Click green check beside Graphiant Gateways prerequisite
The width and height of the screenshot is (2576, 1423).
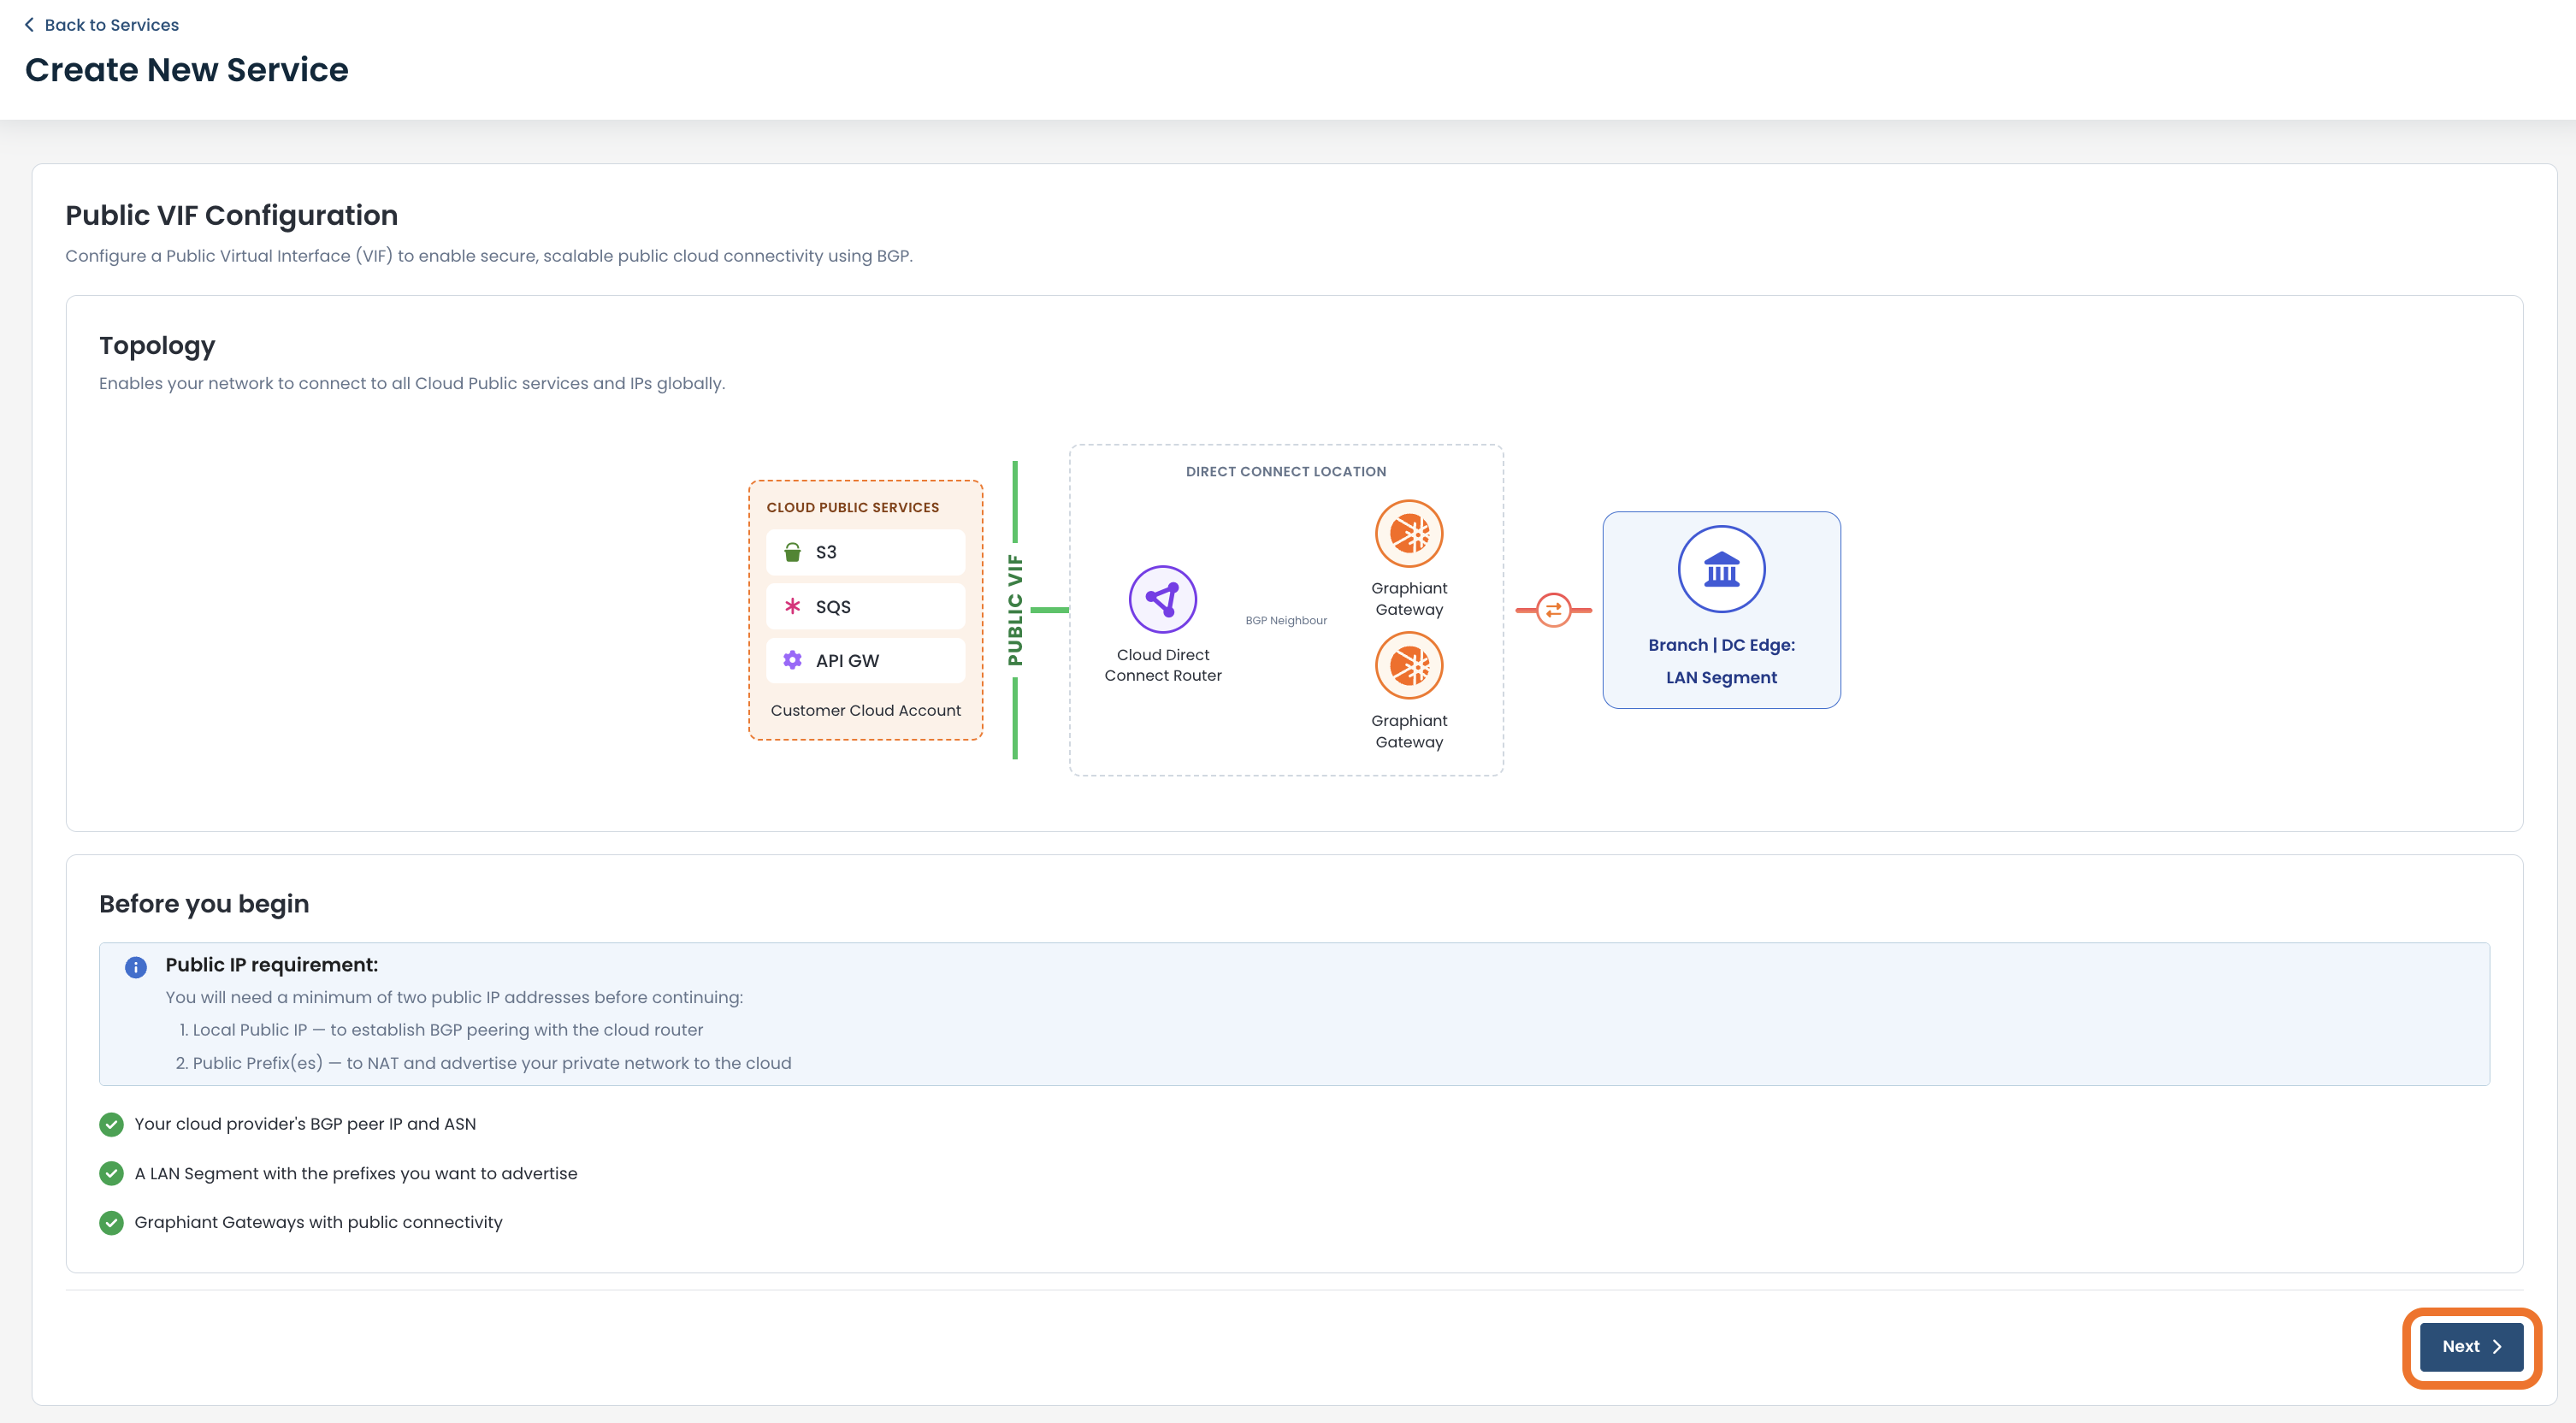coord(111,1222)
